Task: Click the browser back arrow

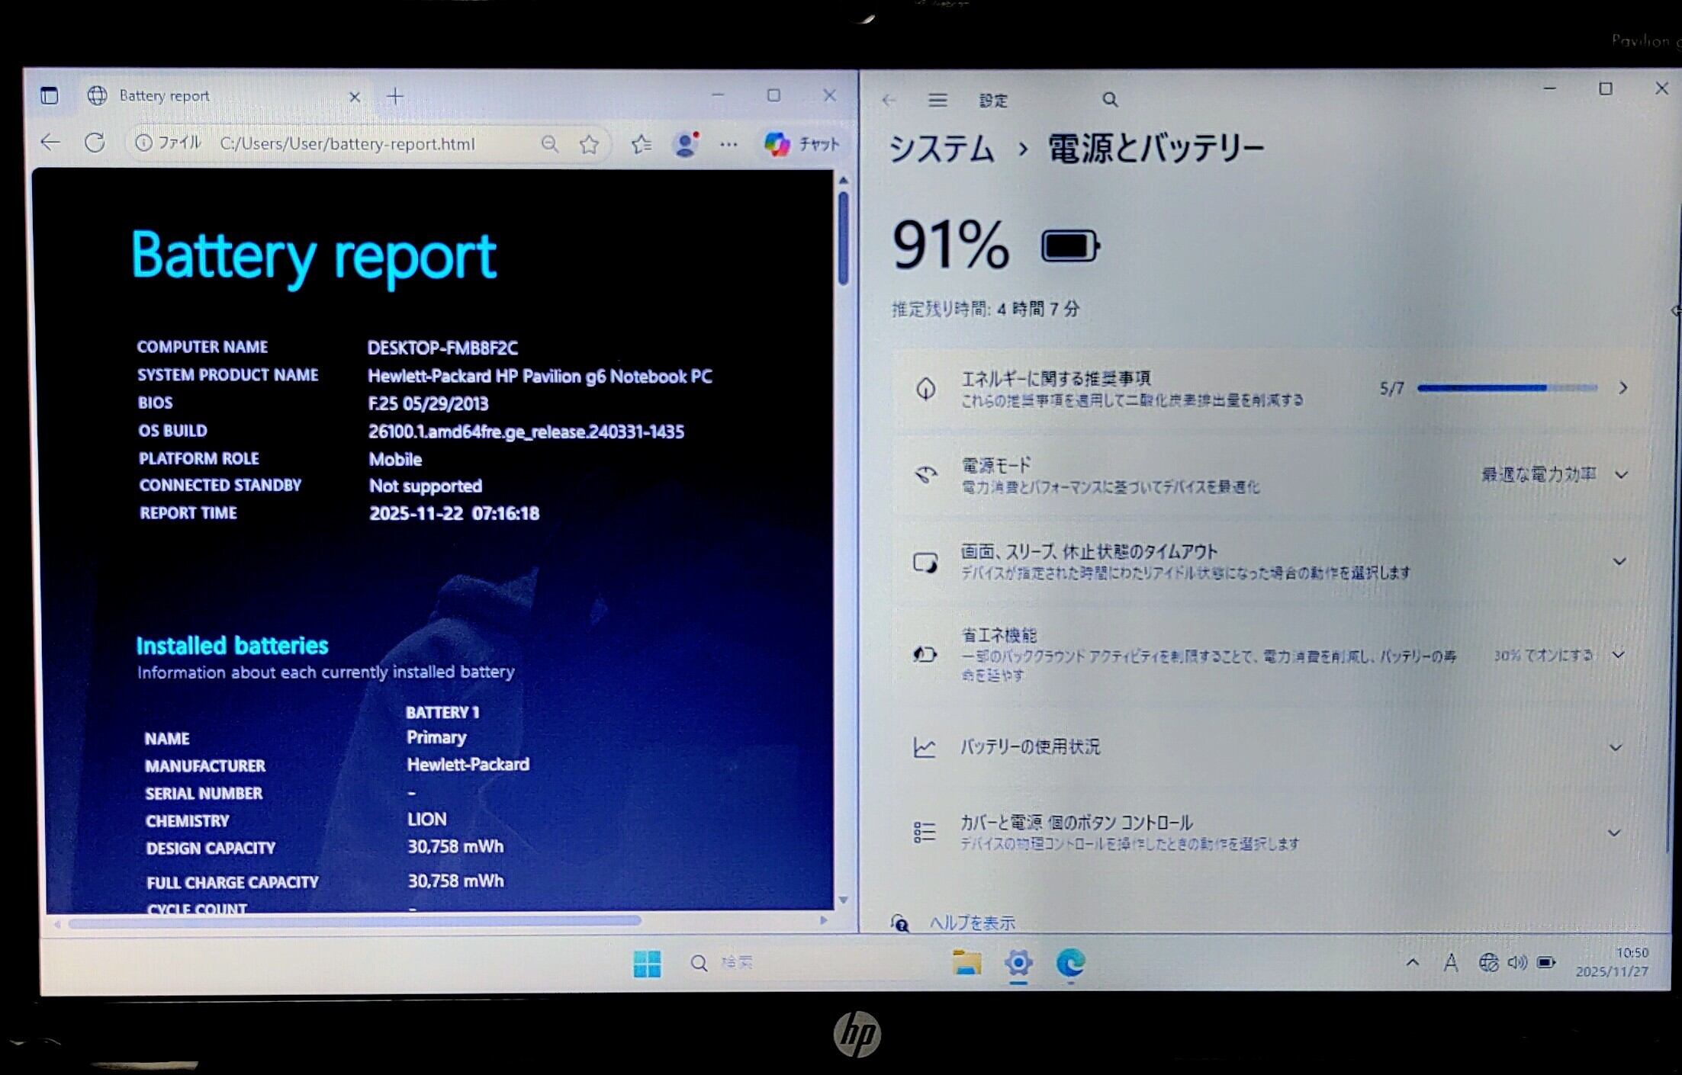Action: click(x=50, y=143)
